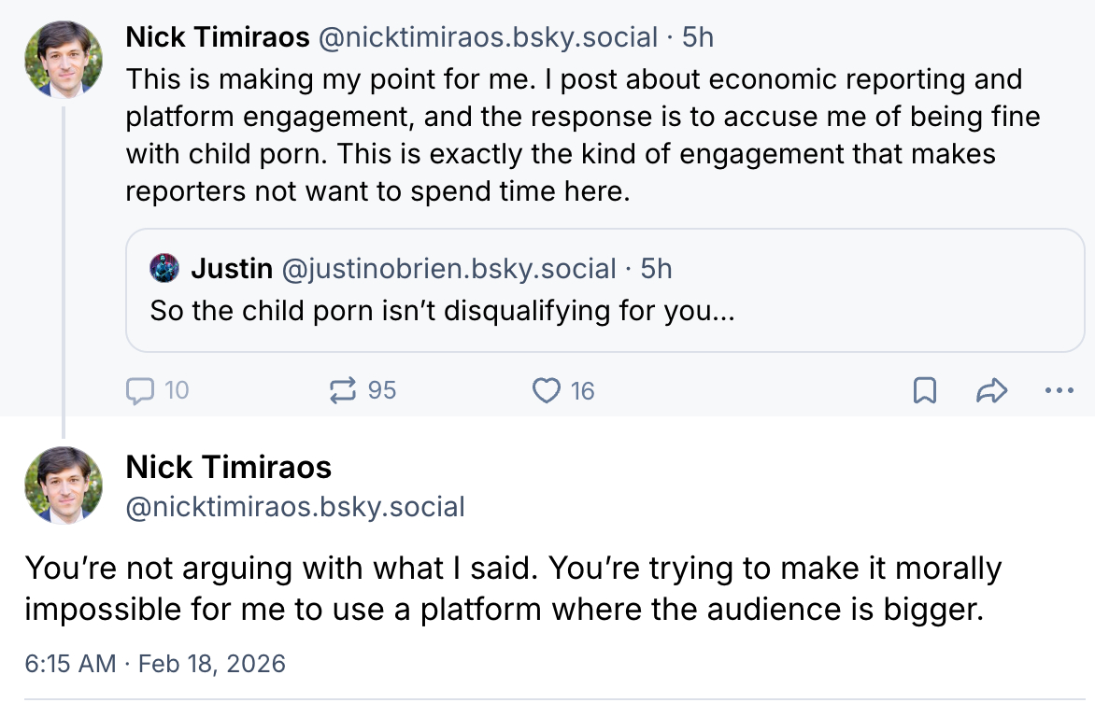Click the 5h timestamp on top post
The height and width of the screenshot is (717, 1095).
pos(697,37)
